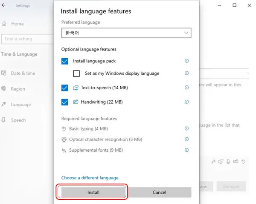256x204 pixels.
Task: Click text-to-speech icon in language list row
Action: coord(221,161)
